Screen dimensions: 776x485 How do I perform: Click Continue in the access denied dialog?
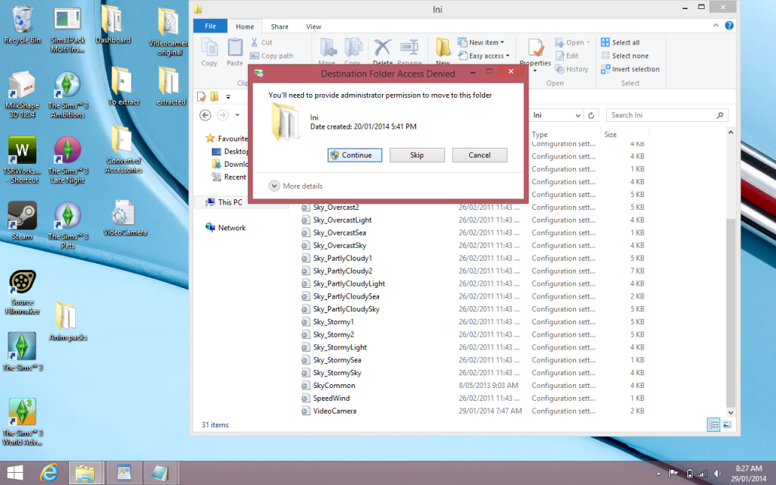pyautogui.click(x=355, y=155)
